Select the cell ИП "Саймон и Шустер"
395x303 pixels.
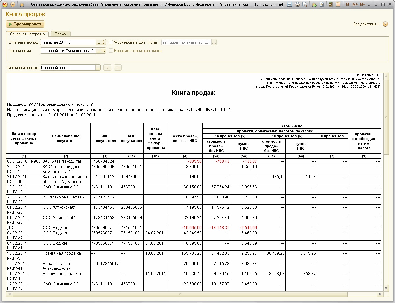[66, 199]
